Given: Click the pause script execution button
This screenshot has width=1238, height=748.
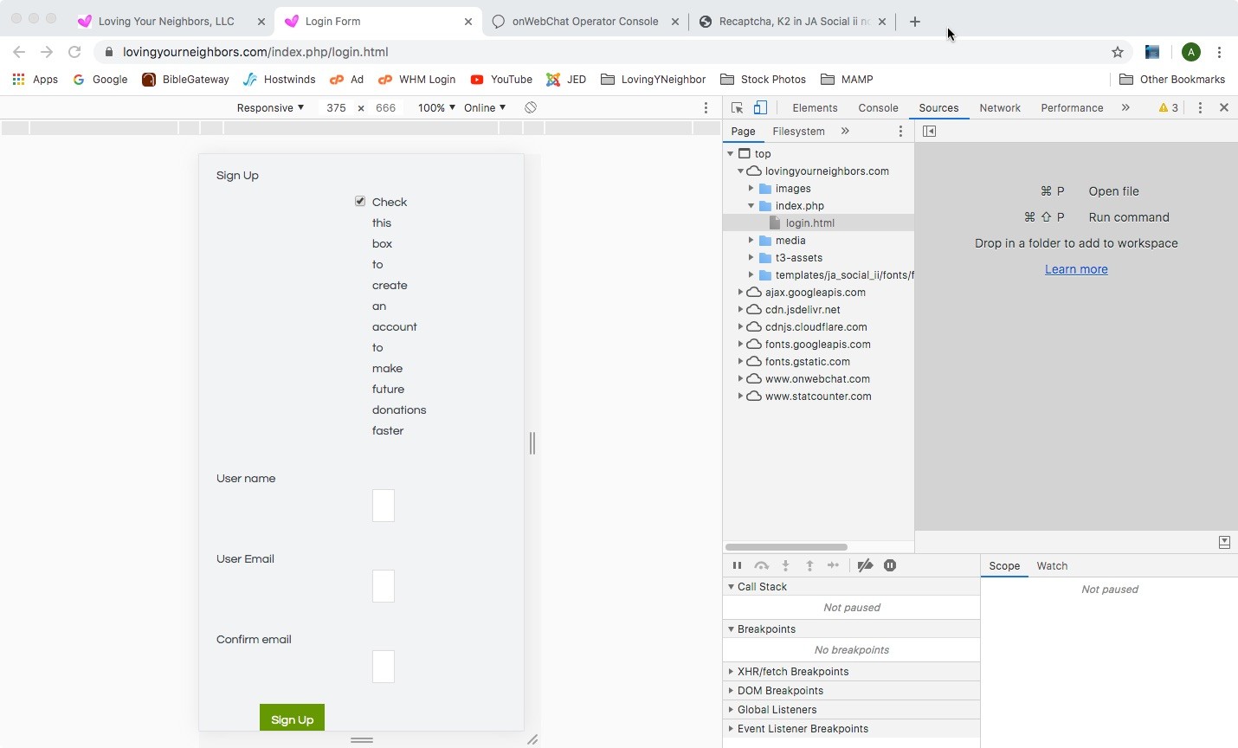Looking at the screenshot, I should click(737, 565).
